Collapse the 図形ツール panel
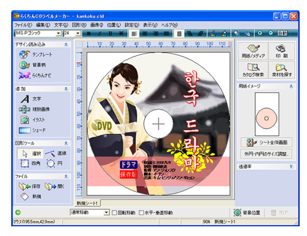The height and width of the screenshot is (236, 307). (x=66, y=143)
